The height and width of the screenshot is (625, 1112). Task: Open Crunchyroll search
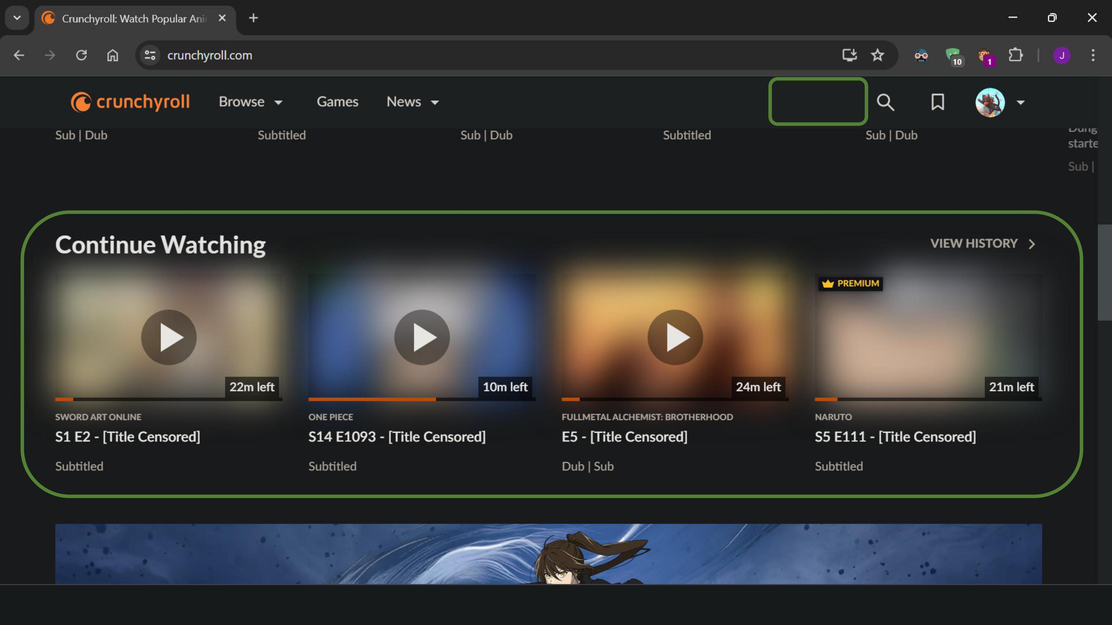click(x=885, y=102)
